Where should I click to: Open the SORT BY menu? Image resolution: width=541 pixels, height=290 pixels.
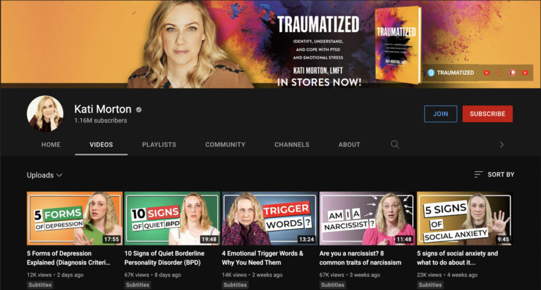[494, 174]
